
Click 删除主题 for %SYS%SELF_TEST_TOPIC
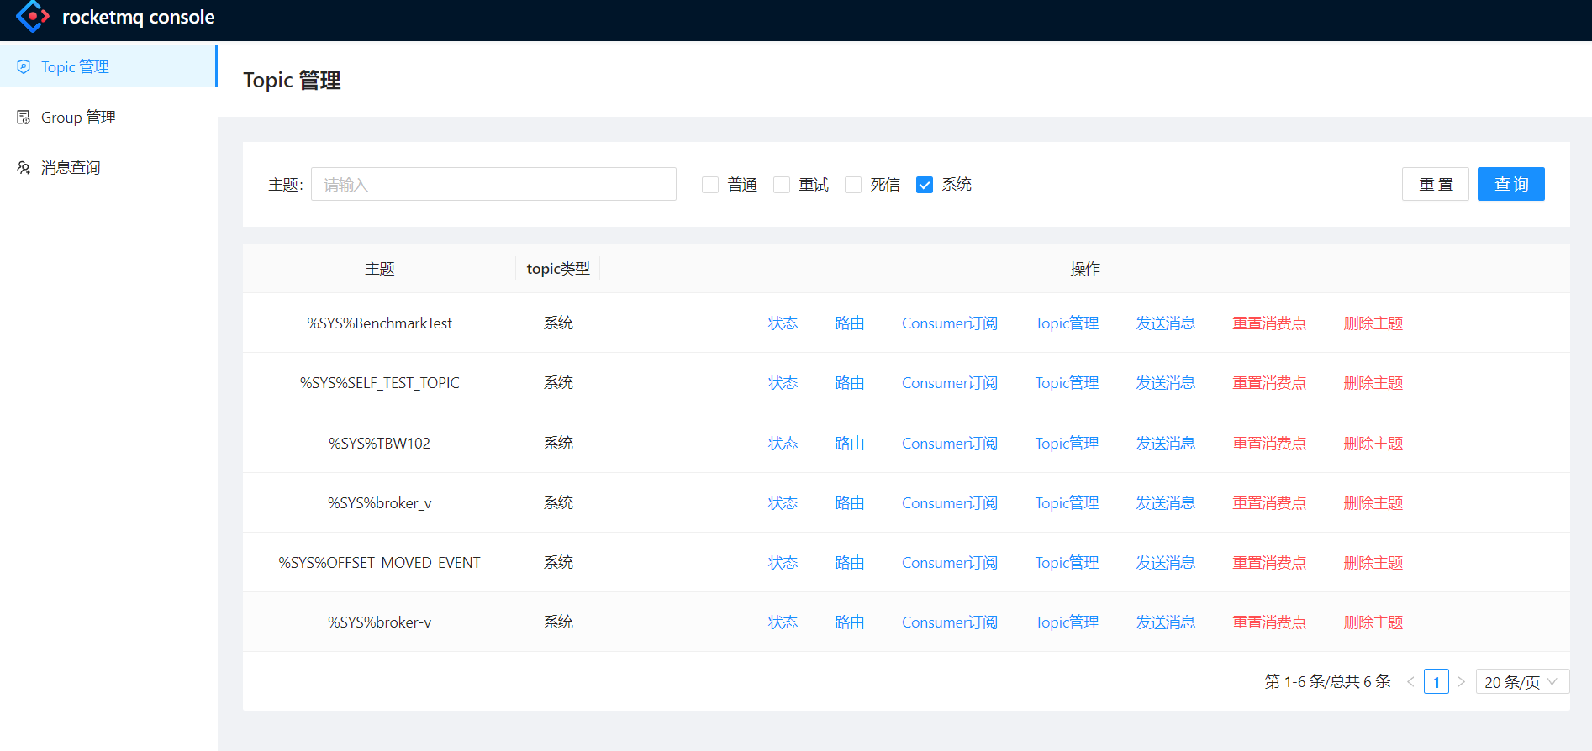(1373, 383)
